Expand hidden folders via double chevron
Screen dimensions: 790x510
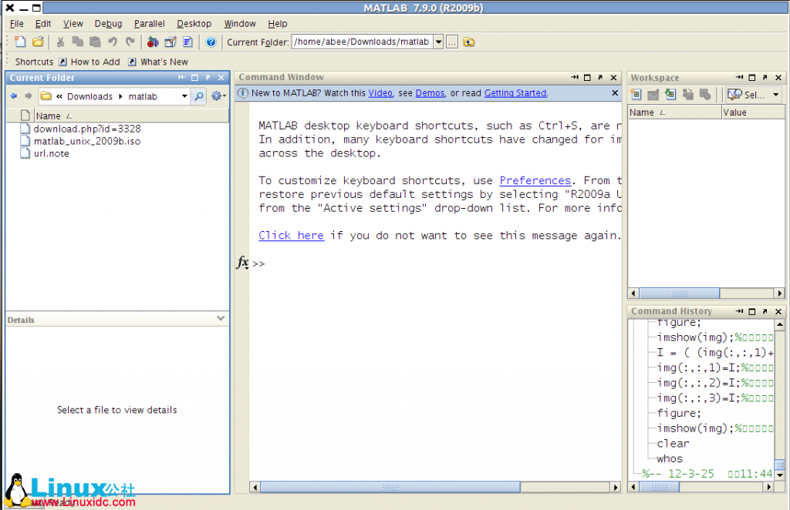pos(59,96)
